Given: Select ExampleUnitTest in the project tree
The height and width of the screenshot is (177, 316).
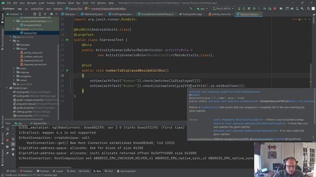Looking at the screenshot, I should pos(32,25).
